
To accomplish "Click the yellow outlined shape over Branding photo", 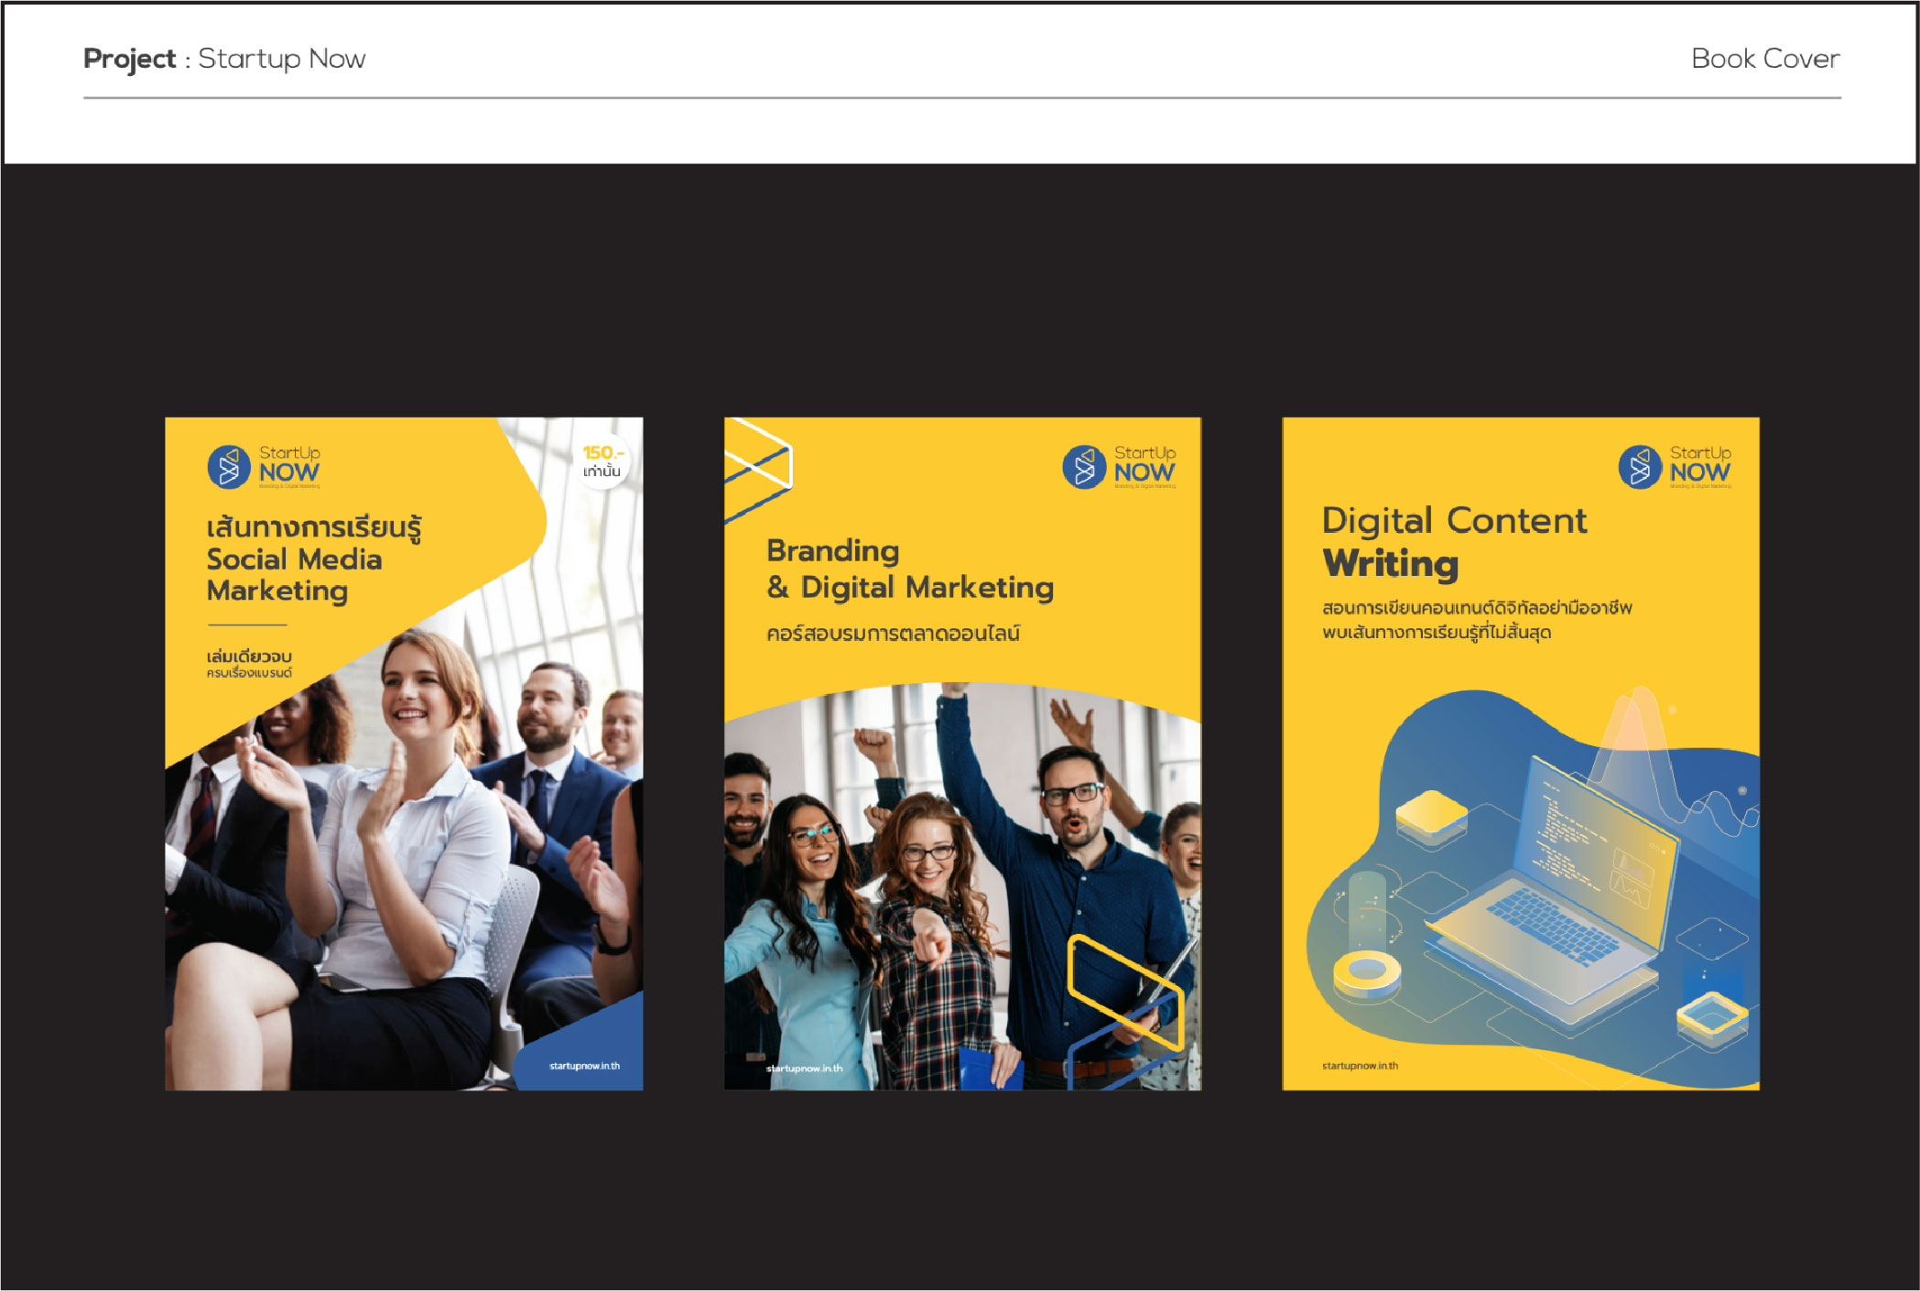I will tap(1126, 993).
